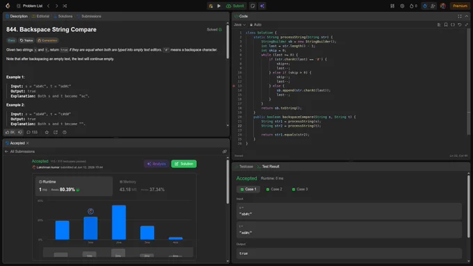473x266 pixels.
Task: Open the Problem List panel
Action: 29,6
